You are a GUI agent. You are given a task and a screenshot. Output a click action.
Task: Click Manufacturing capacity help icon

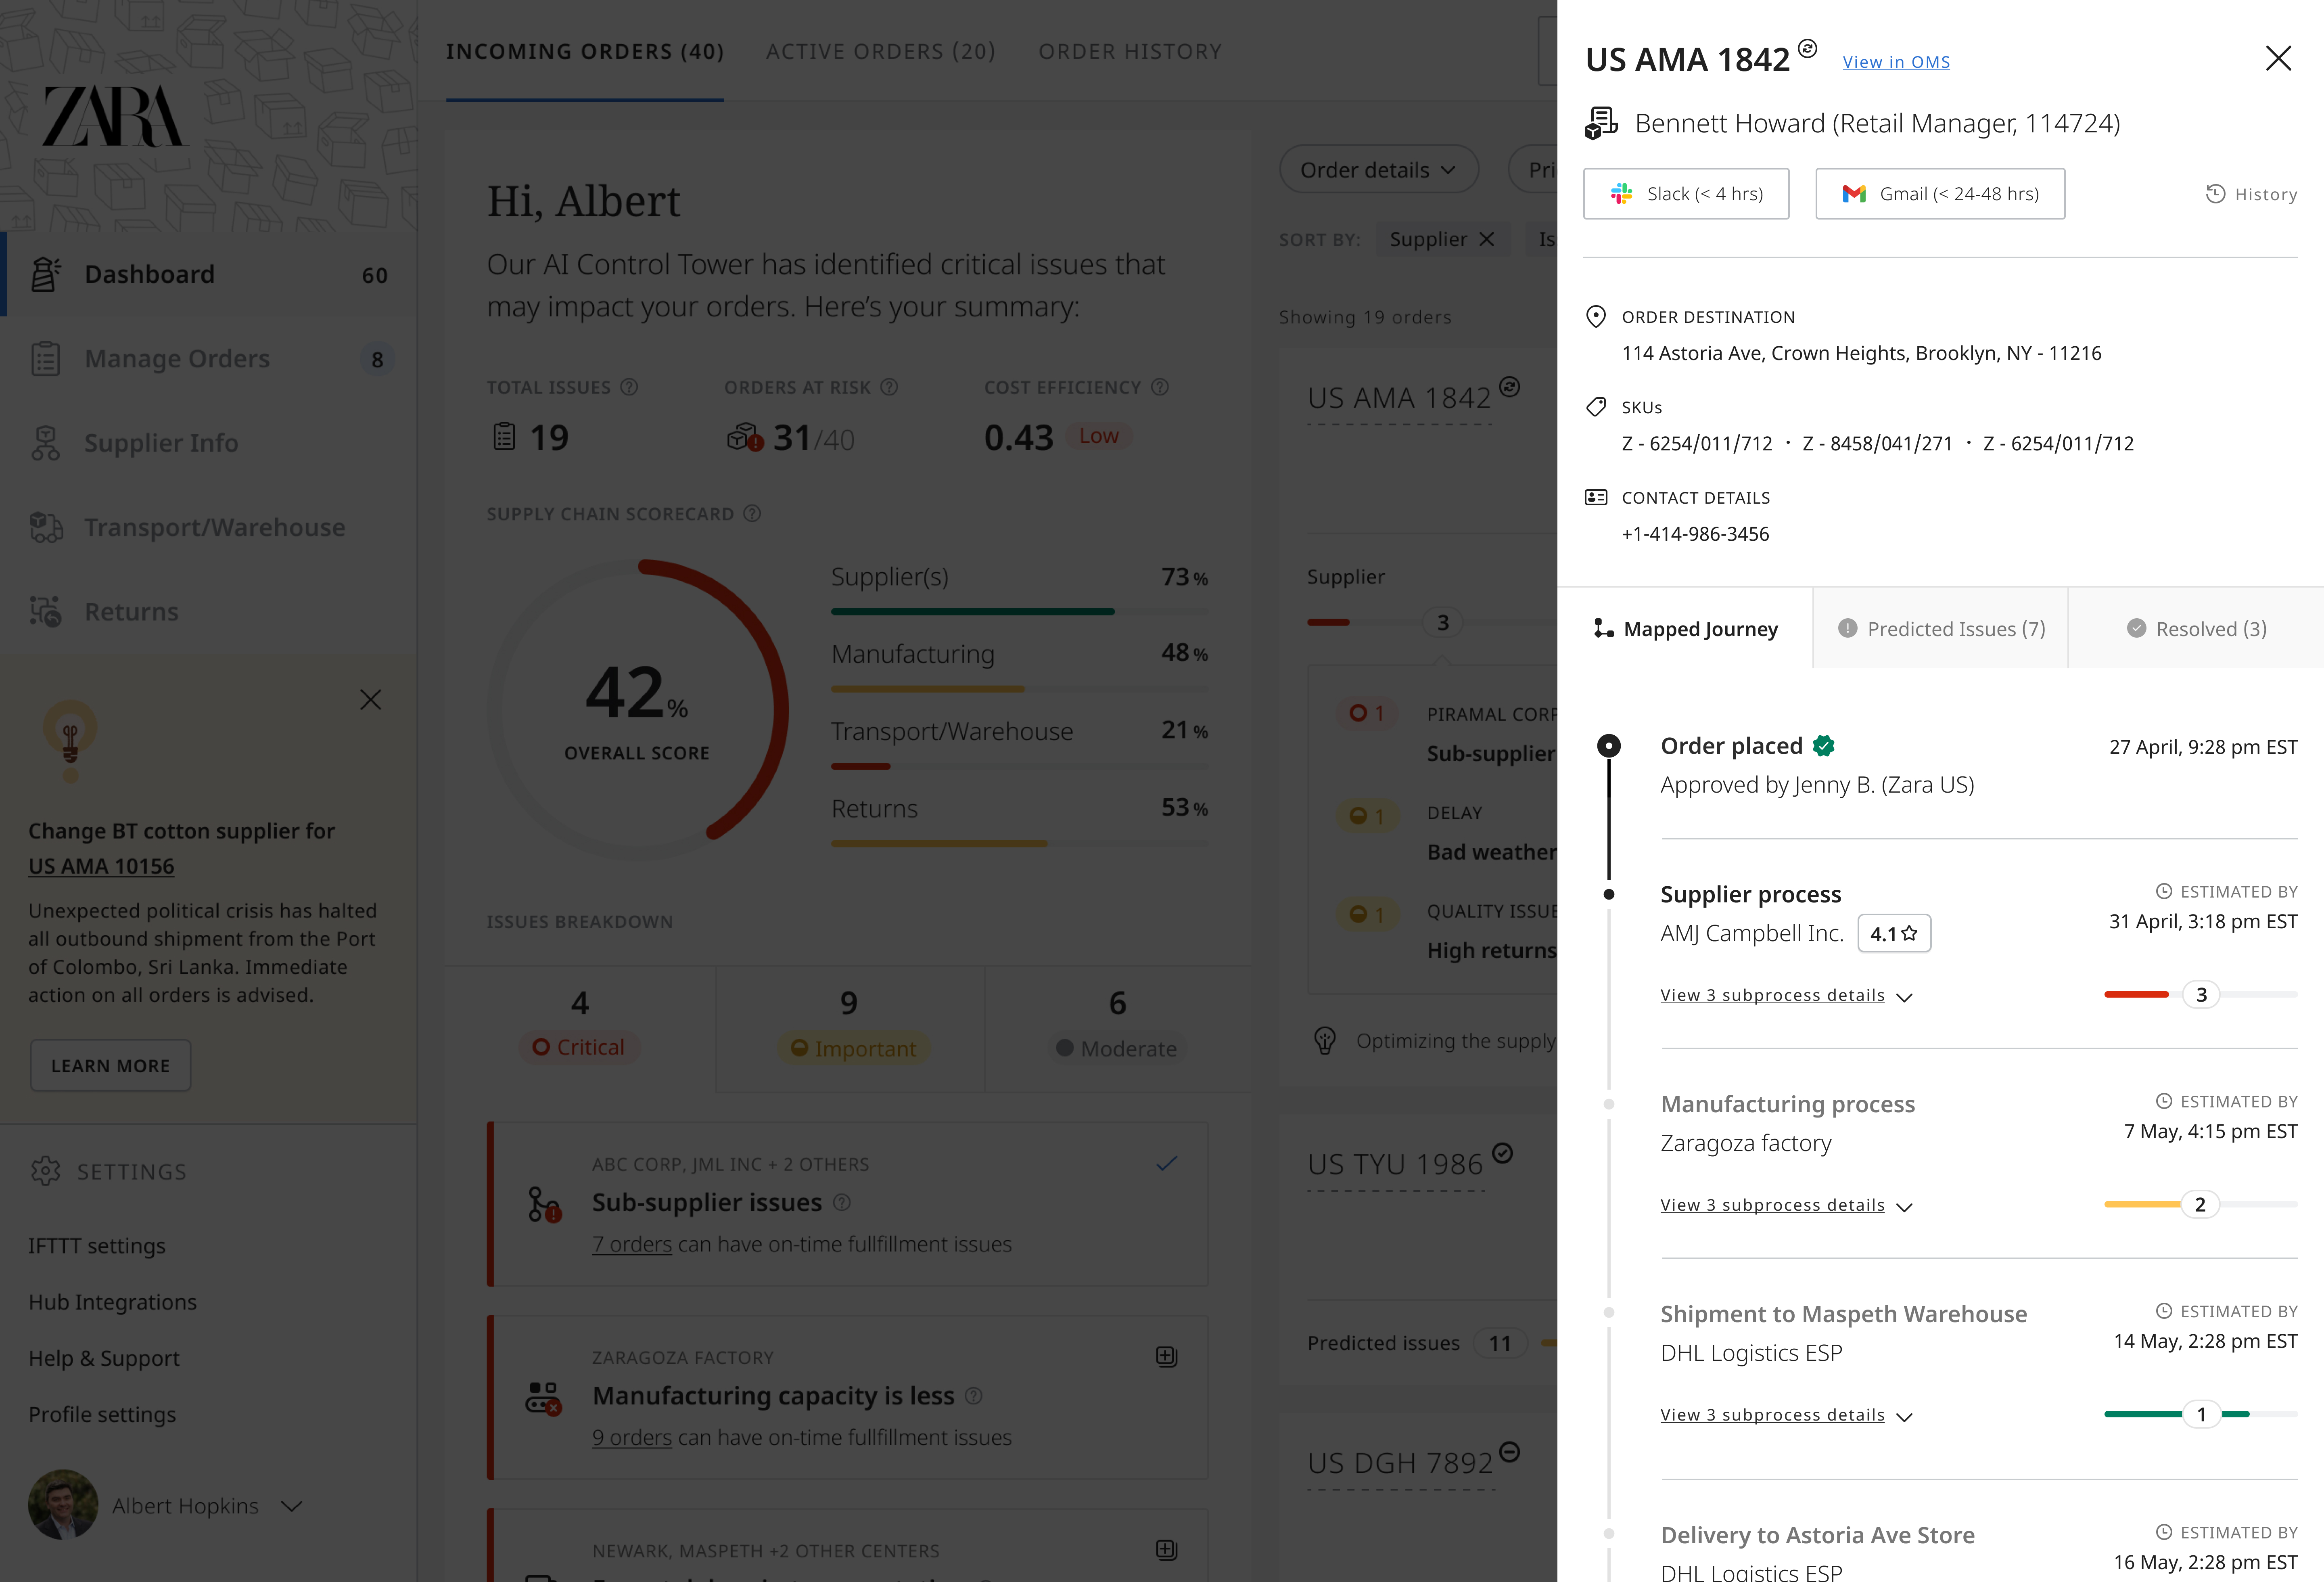click(974, 1395)
